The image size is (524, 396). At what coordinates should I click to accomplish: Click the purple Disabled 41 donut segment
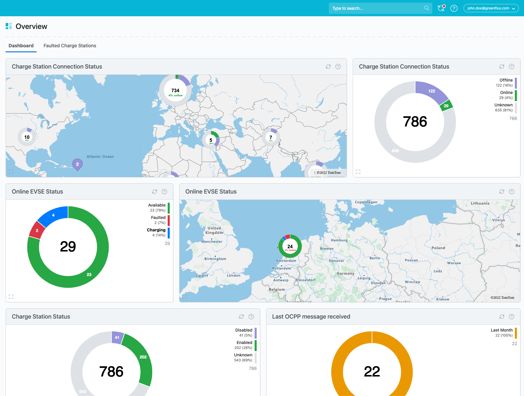click(117, 337)
